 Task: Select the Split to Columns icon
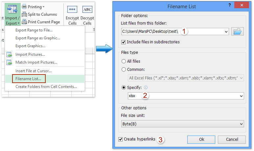(24, 14)
